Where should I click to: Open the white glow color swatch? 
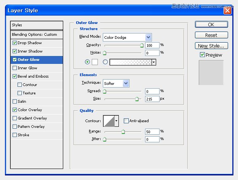95,62
